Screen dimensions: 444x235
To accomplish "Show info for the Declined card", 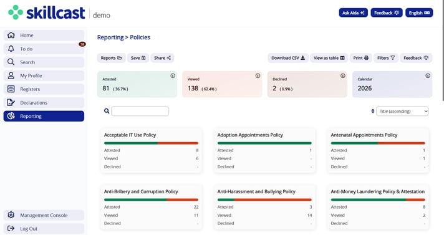I will pos(343,75).
